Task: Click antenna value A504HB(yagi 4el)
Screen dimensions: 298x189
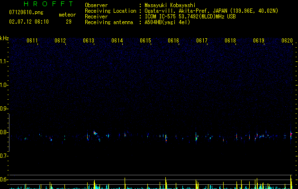Action: pos(167,22)
